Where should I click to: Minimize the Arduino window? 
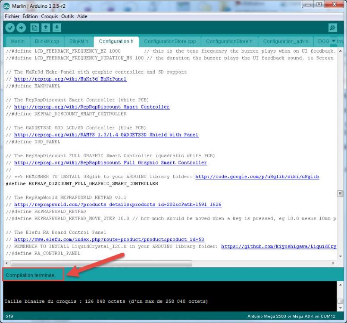308,4
